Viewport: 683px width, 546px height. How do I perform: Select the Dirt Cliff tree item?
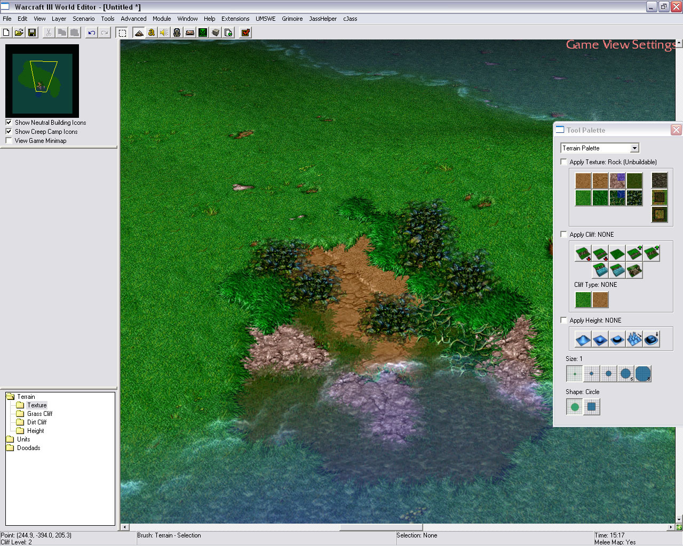pyautogui.click(x=37, y=422)
